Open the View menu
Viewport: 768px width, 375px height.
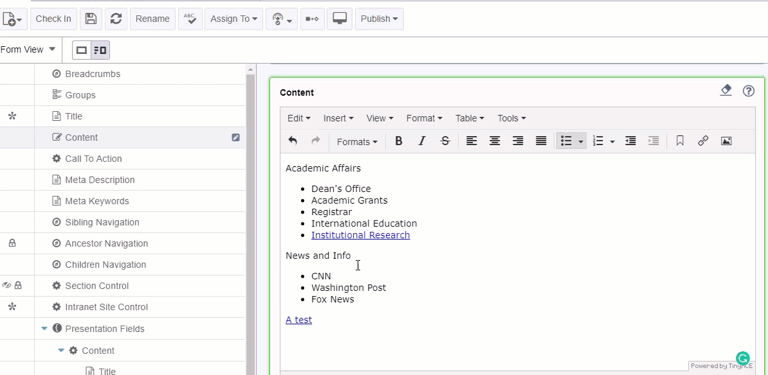[379, 118]
